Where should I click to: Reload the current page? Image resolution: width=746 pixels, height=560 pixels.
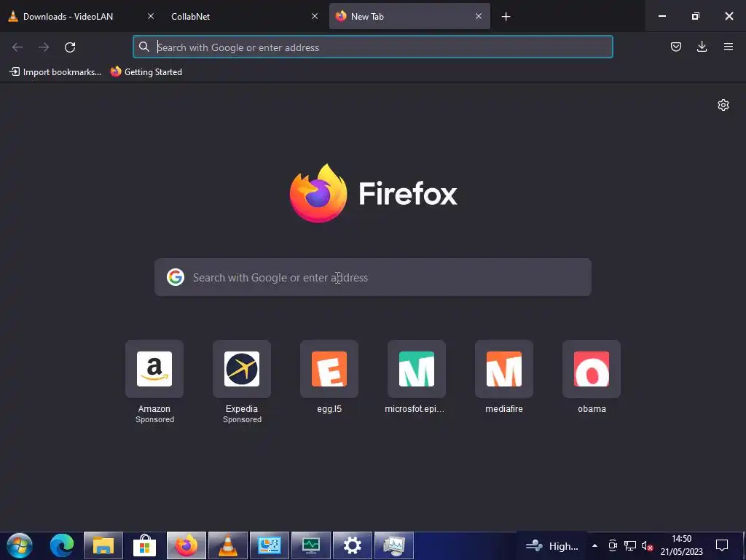(70, 47)
